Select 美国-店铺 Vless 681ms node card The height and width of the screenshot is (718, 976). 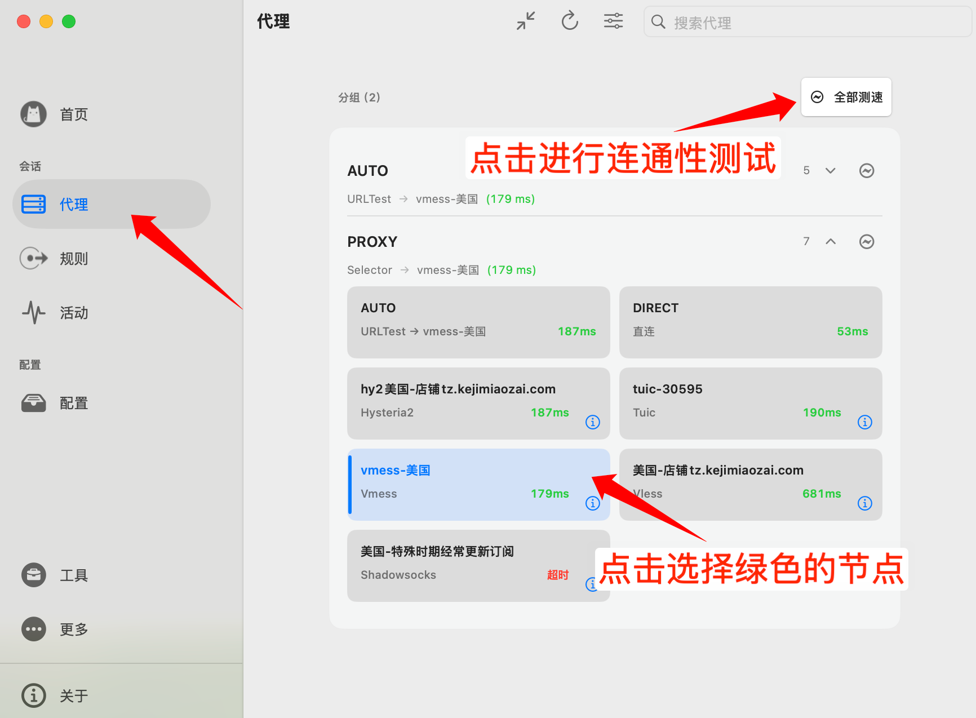point(750,484)
